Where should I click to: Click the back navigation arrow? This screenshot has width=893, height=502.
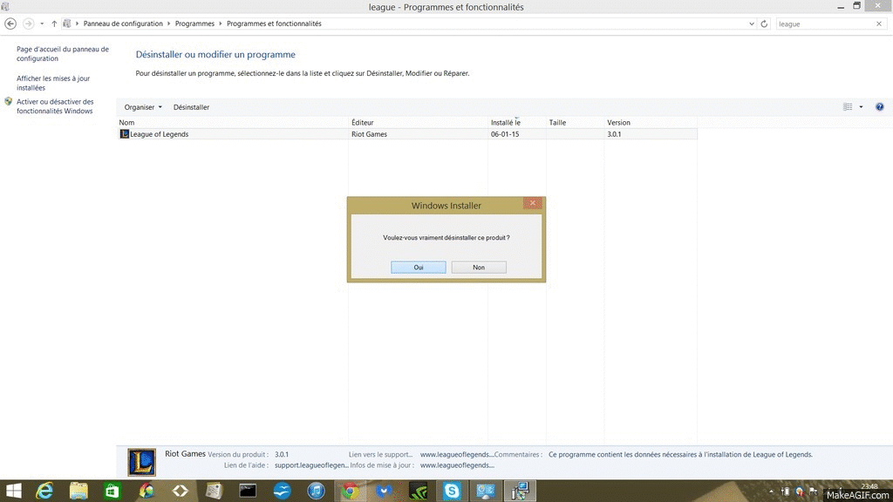coord(10,24)
